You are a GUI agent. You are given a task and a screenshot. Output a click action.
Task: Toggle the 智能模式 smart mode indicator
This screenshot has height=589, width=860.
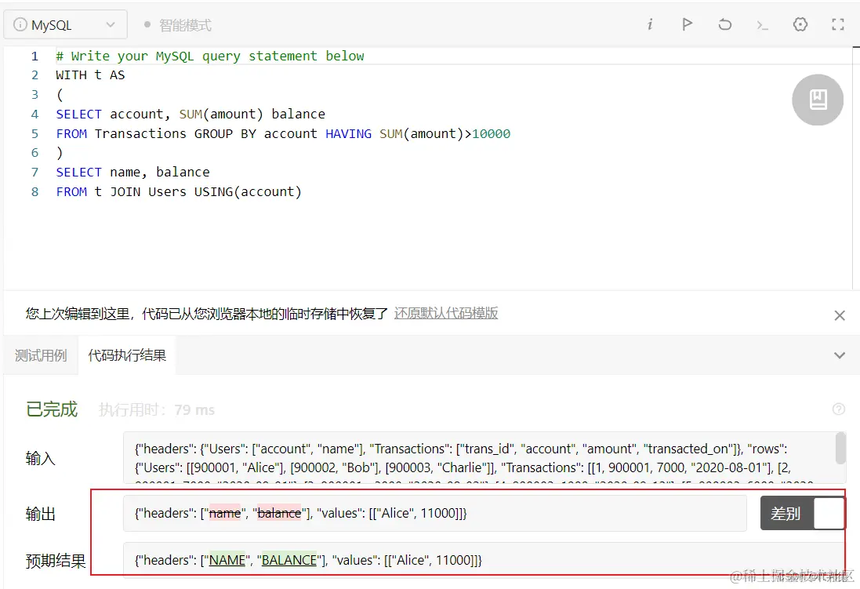pos(178,25)
